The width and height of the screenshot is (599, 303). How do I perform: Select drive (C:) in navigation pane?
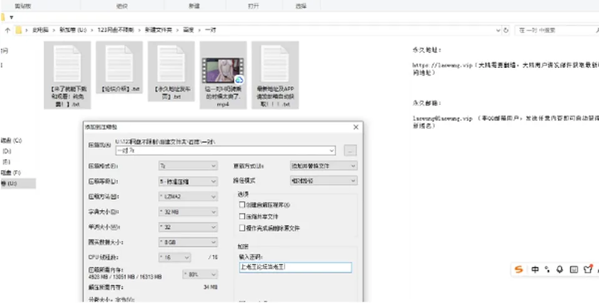click(x=11, y=140)
